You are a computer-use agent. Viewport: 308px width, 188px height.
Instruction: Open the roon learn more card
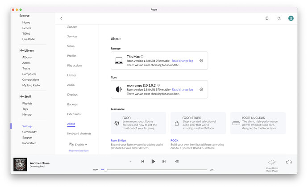138,123
